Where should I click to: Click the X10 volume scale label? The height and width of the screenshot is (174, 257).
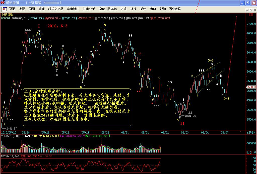(x=249, y=152)
